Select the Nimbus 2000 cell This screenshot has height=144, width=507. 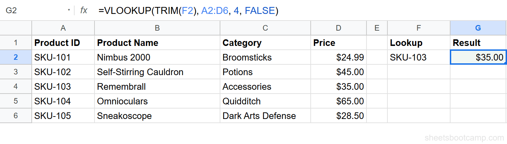point(157,57)
